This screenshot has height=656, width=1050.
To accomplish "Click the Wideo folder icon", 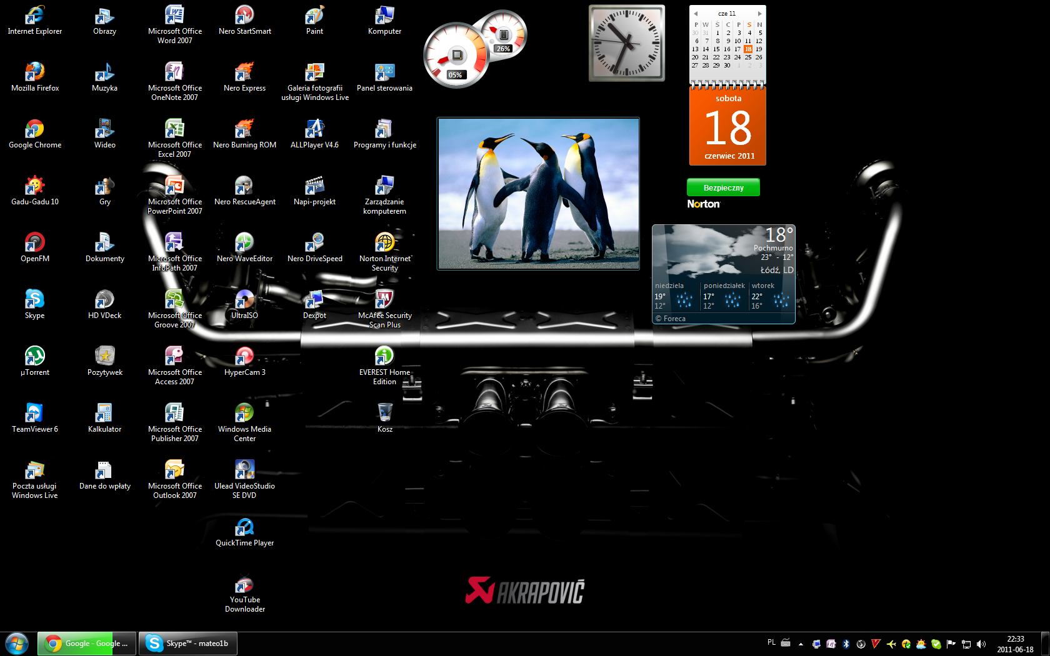I will click(x=105, y=134).
